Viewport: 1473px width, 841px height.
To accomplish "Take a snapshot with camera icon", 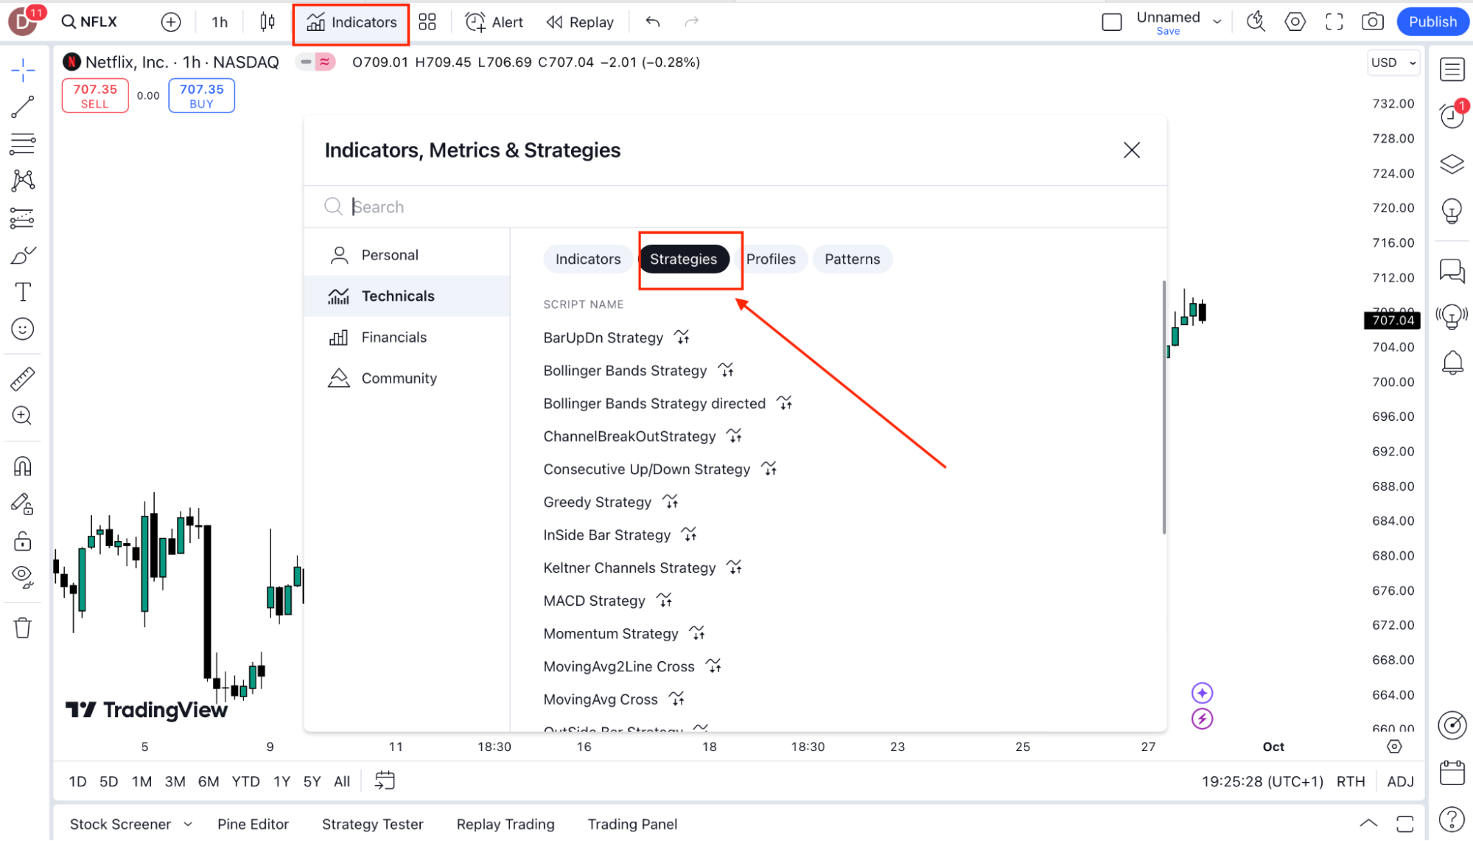I will tap(1372, 22).
